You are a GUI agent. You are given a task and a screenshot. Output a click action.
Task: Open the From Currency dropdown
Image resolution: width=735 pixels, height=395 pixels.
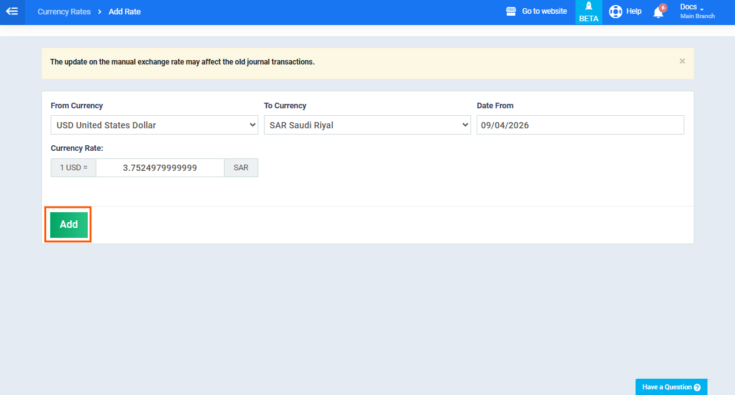154,125
